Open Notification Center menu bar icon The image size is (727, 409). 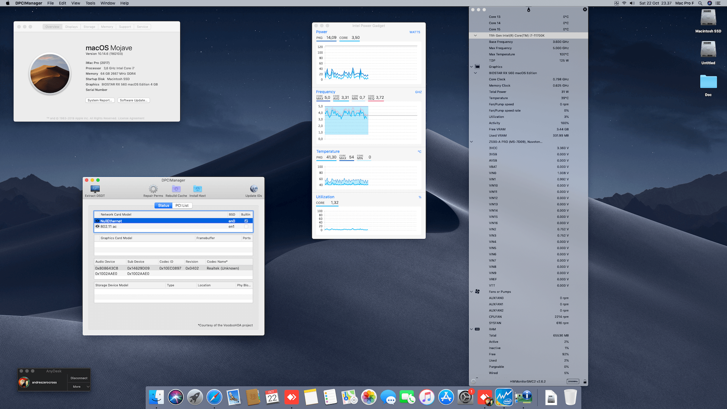tap(718, 3)
